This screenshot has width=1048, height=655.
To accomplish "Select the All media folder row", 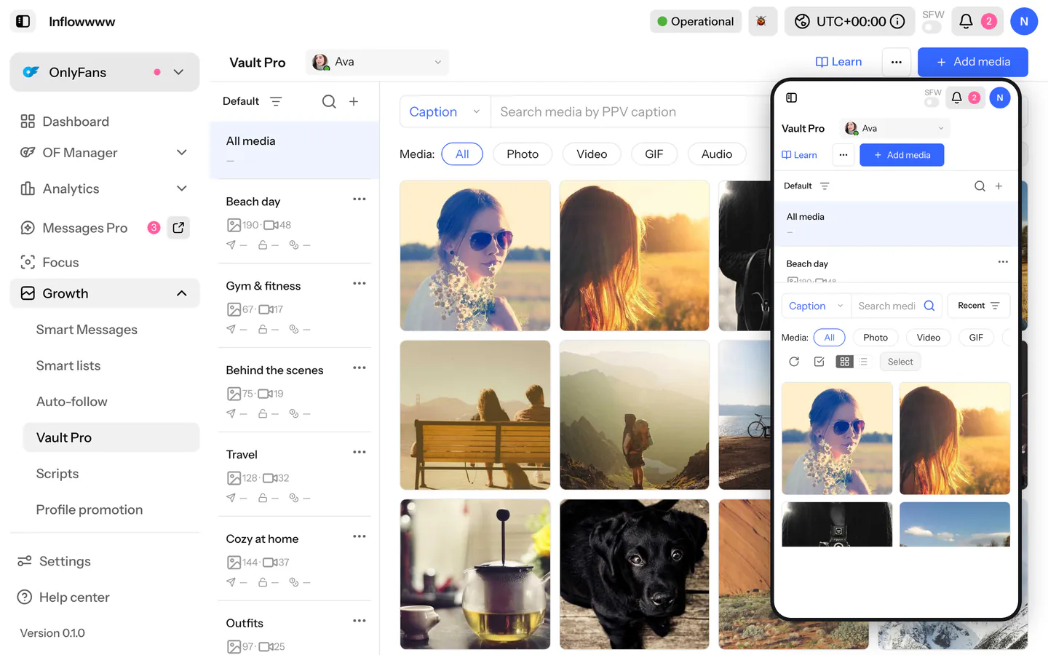I will [x=295, y=150].
